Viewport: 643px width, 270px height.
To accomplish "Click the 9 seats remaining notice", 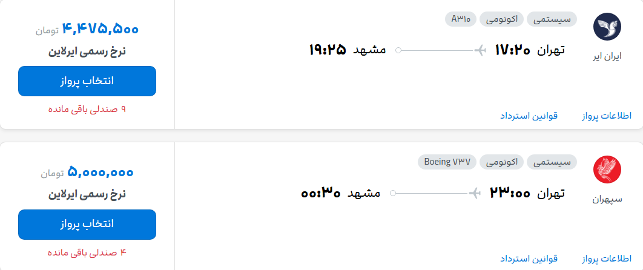I will (87, 110).
